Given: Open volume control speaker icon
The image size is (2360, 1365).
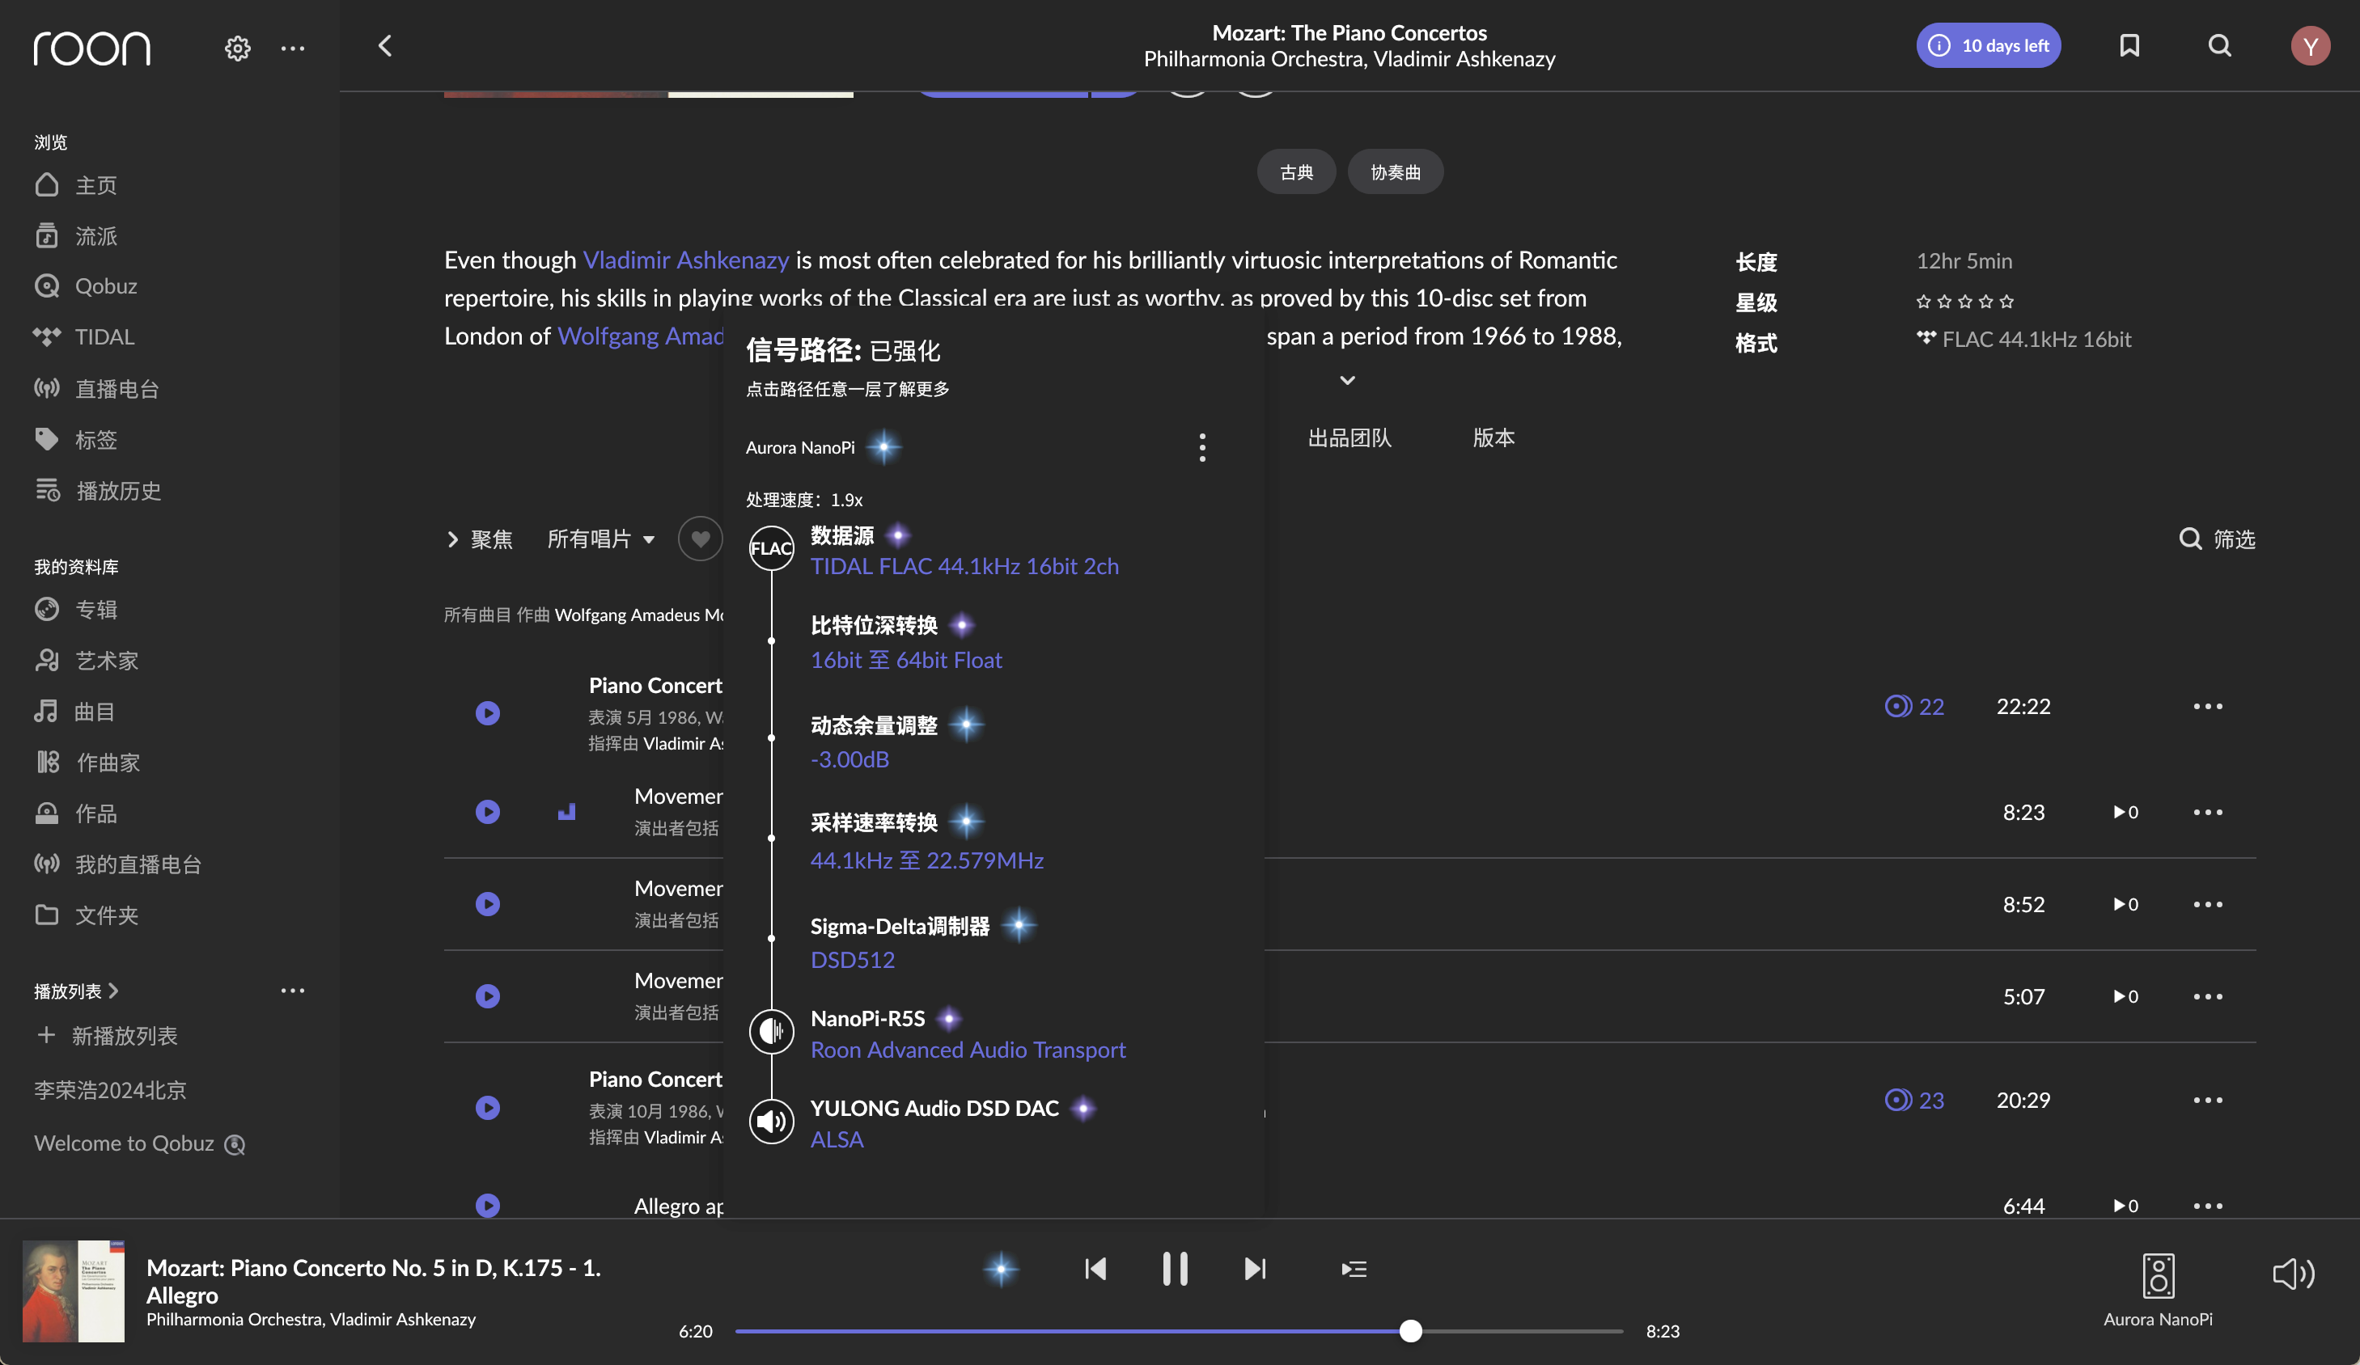Looking at the screenshot, I should pyautogui.click(x=2293, y=1274).
